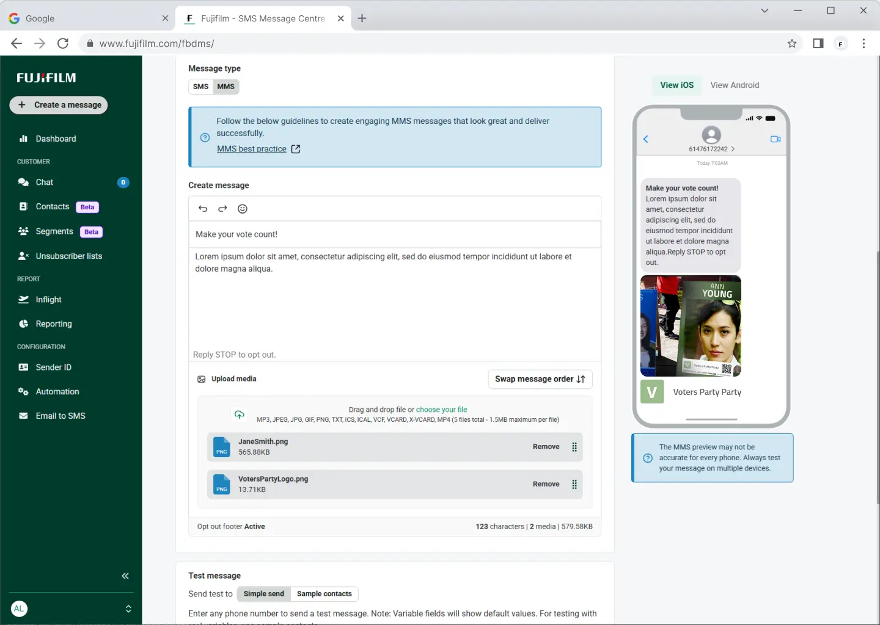Screen dimensions: 880x625
Task: Choose Sample contacts for test send
Action: coord(324,594)
